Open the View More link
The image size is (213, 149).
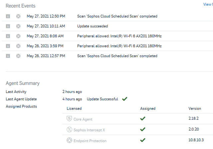(208, 4)
